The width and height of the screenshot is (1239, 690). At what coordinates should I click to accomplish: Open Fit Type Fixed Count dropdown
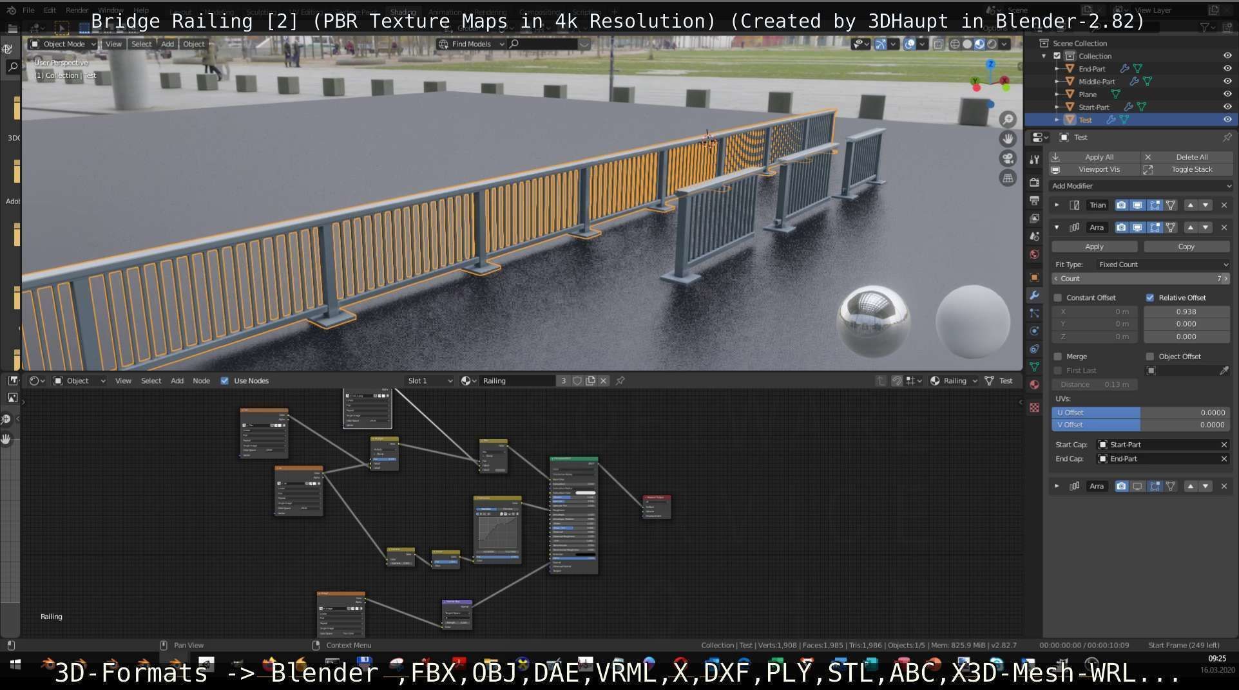point(1163,264)
